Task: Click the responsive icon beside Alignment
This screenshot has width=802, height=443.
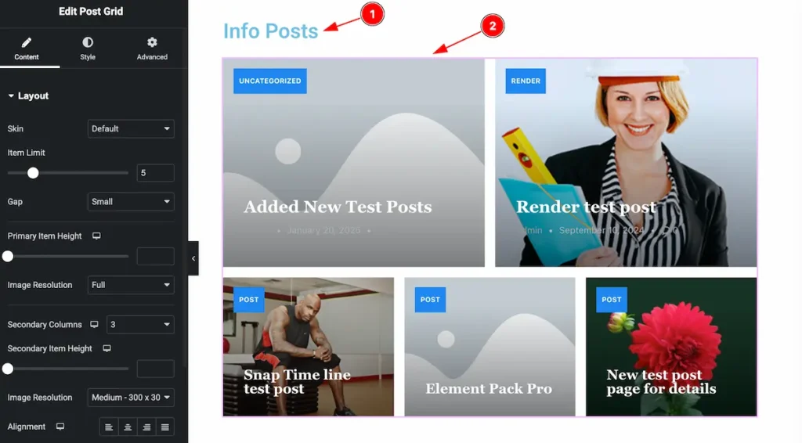Action: pyautogui.click(x=60, y=427)
